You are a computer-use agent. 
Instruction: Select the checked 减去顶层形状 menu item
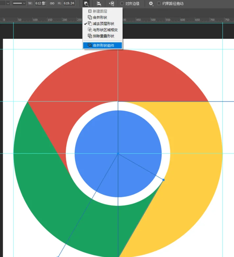click(x=103, y=24)
